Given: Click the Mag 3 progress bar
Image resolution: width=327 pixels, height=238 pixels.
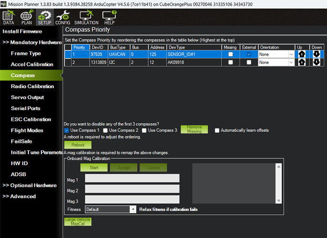Looking at the screenshot, I should (x=132, y=199).
